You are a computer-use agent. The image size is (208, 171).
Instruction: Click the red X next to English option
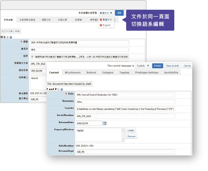tap(101, 25)
